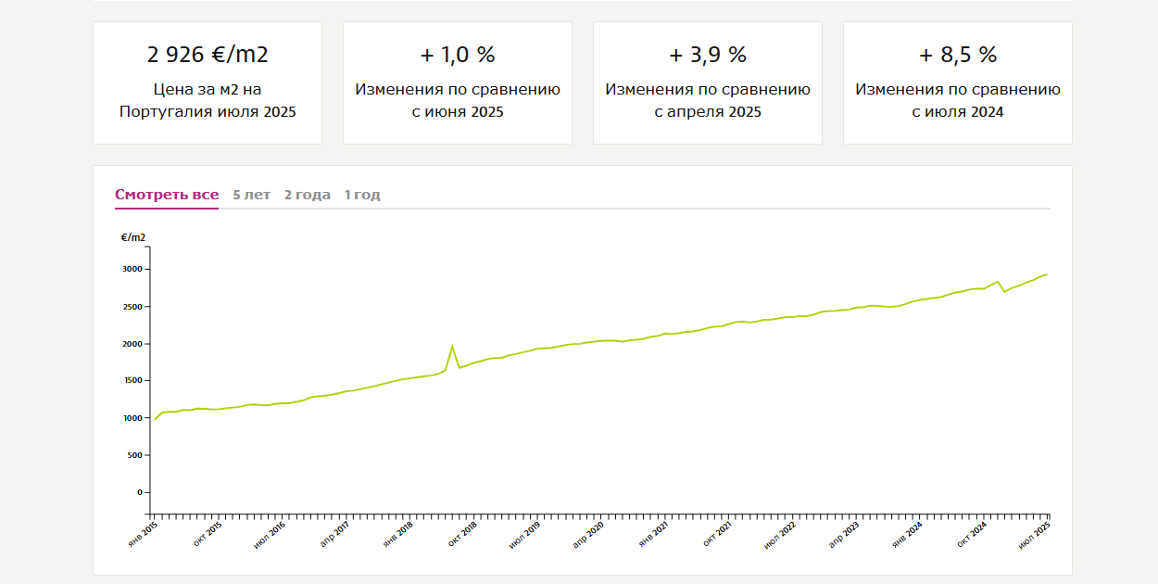Screen dimensions: 1158x584
Task: Click the "янв 2024" x-axis label
Action: tap(908, 534)
